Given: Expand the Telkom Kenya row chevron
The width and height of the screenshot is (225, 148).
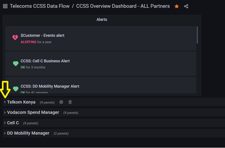Looking at the screenshot, I should [x=5, y=102].
